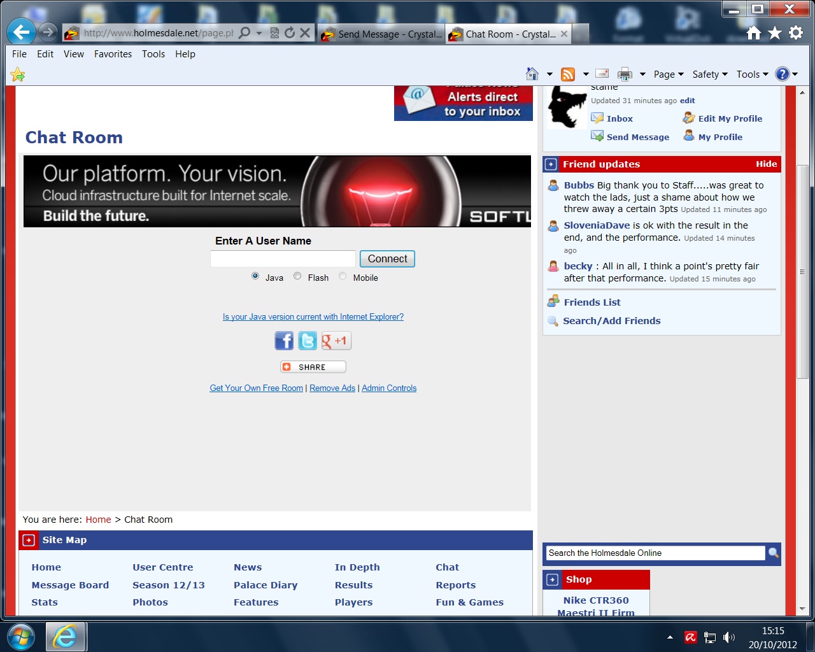Collapse the Site Map section expander
815x652 pixels.
tap(29, 541)
